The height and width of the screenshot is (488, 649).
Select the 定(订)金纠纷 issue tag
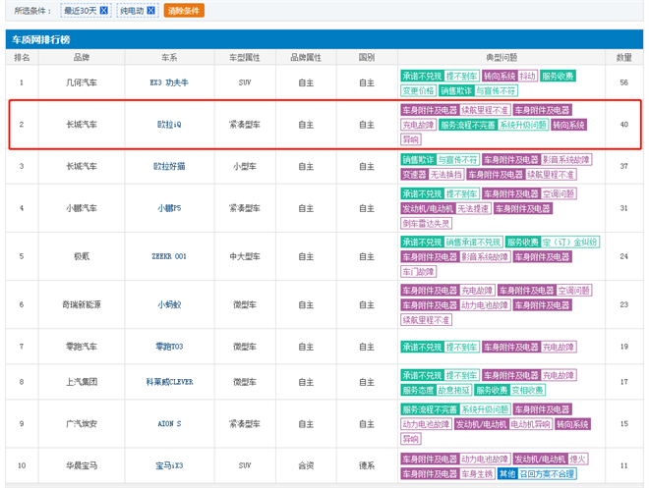pyautogui.click(x=570, y=243)
